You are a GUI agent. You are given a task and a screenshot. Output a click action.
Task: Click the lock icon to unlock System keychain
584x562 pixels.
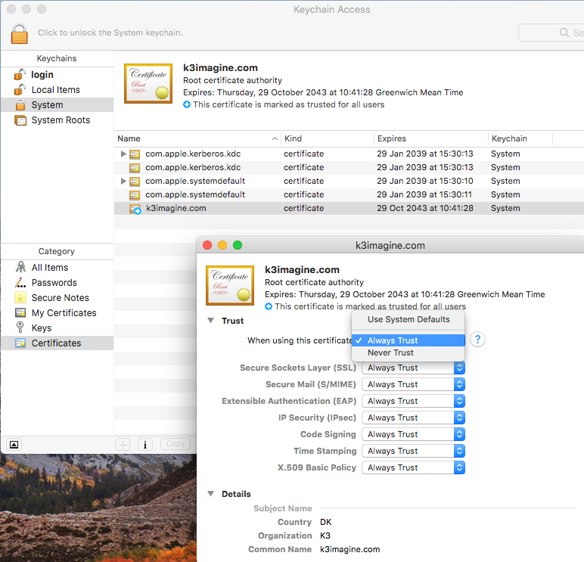click(x=20, y=33)
